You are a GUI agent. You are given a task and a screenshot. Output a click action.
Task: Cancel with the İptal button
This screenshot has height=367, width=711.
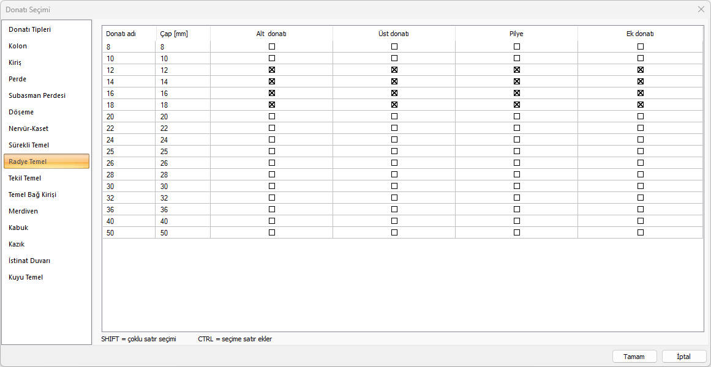683,357
